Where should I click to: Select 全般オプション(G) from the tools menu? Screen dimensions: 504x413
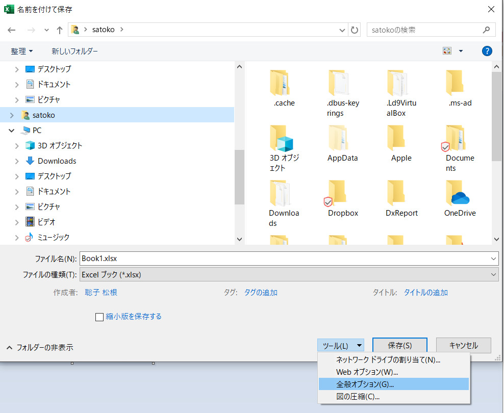[x=365, y=384]
